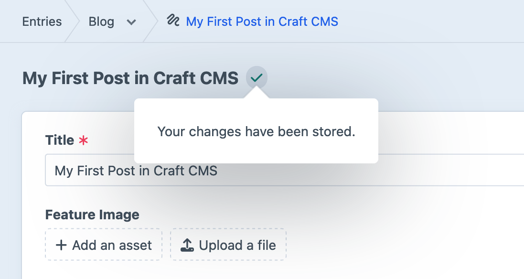Click empty space right of the Upload a file button
Screen dimensions: 524x279
(x=382, y=245)
